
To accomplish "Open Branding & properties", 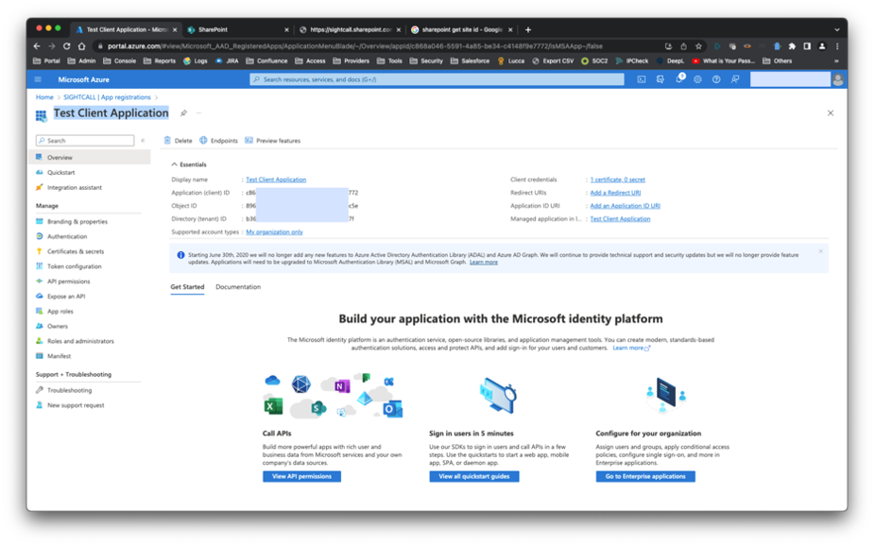I will (77, 221).
